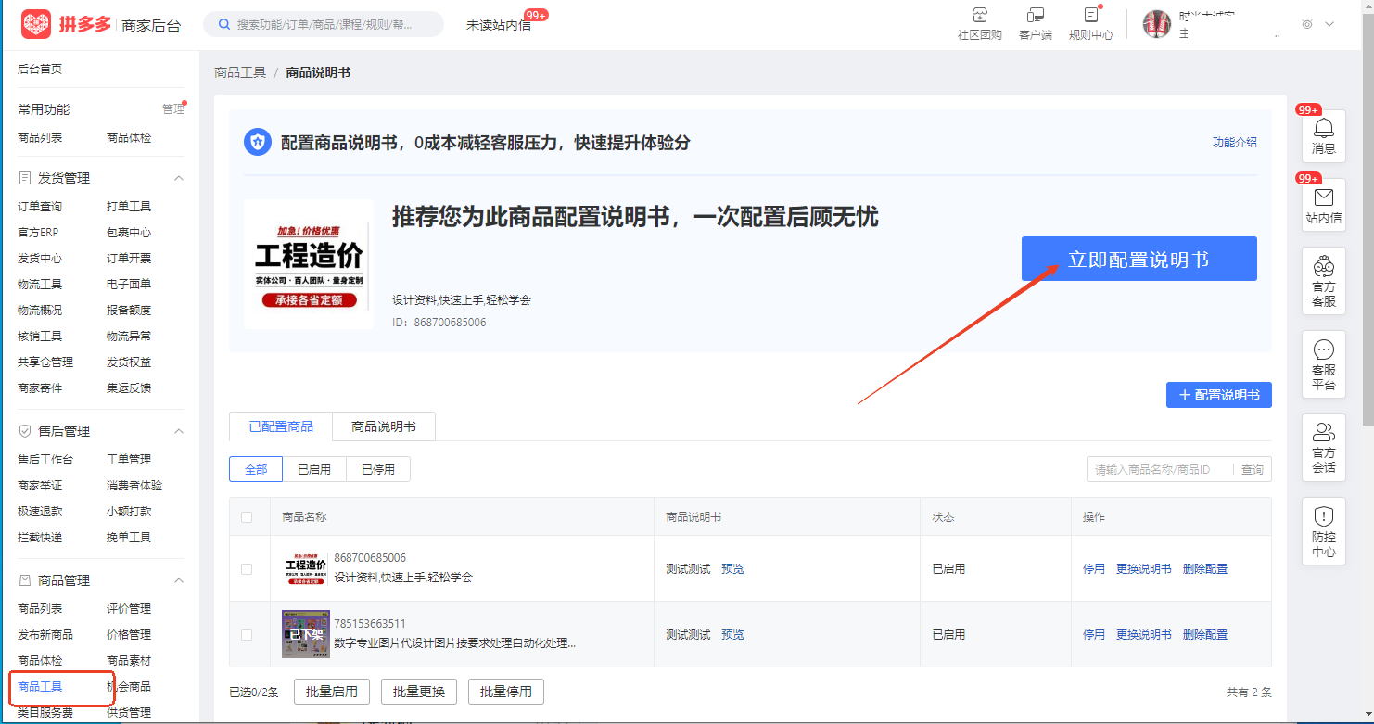Switch to the 已配置商品 tab
The width and height of the screenshot is (1374, 724).
coord(281,426)
